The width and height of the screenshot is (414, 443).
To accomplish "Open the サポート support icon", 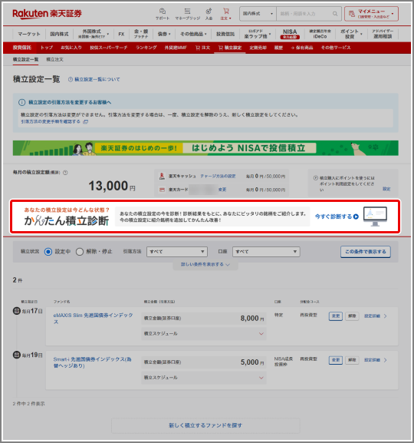I will click(x=163, y=14).
